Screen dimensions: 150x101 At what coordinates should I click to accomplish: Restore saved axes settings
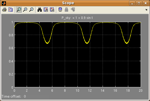52,10
